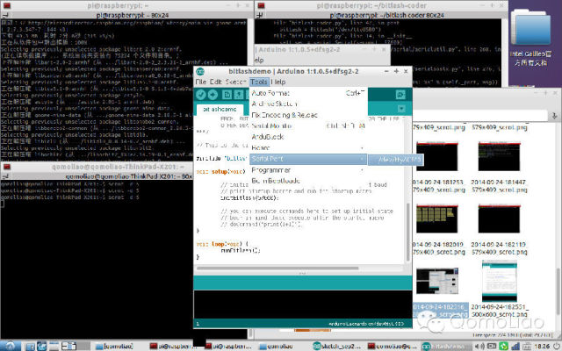This screenshot has width=562, height=351.
Task: Select the /dev/tty serial port entry
Action: click(x=396, y=160)
